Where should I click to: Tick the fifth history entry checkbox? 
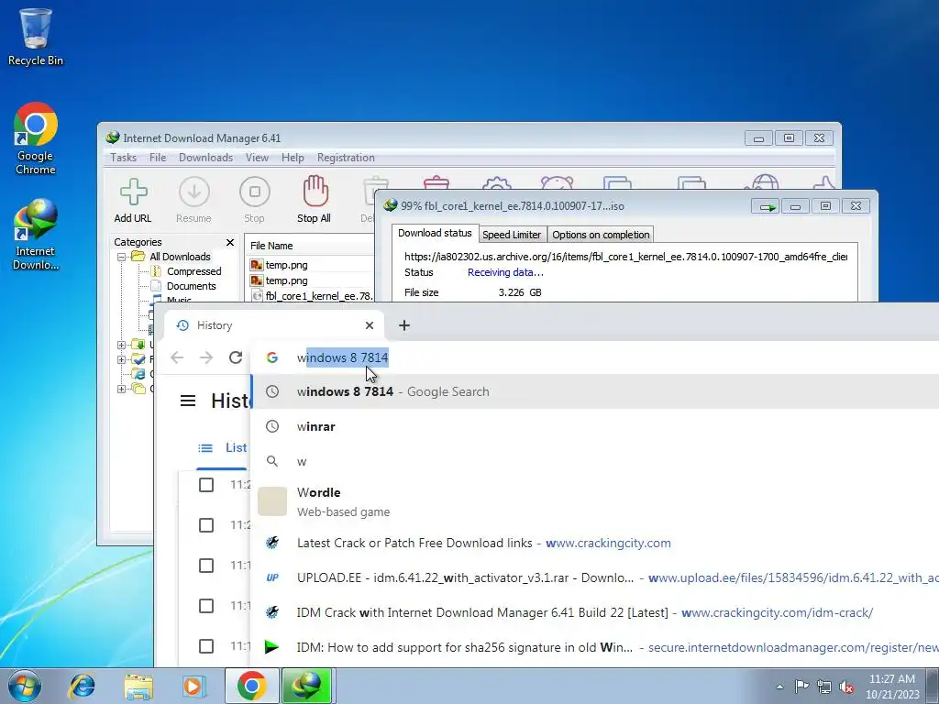[206, 646]
